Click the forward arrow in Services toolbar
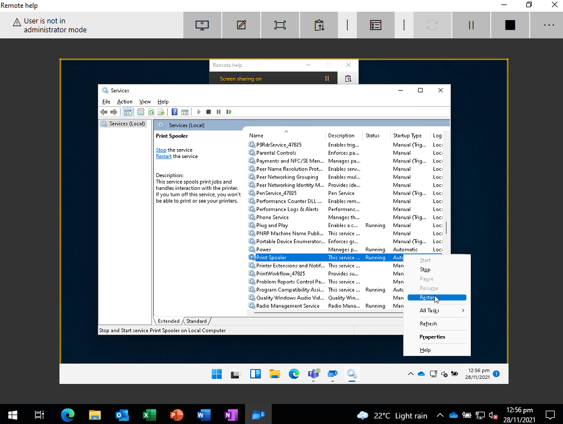Viewport: 563px width, 424px height. [113, 112]
